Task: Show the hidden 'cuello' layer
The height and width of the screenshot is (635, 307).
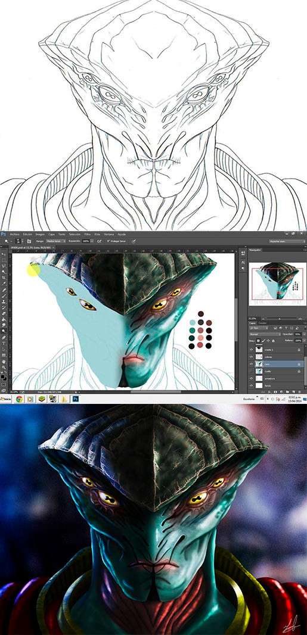Action: click(251, 371)
